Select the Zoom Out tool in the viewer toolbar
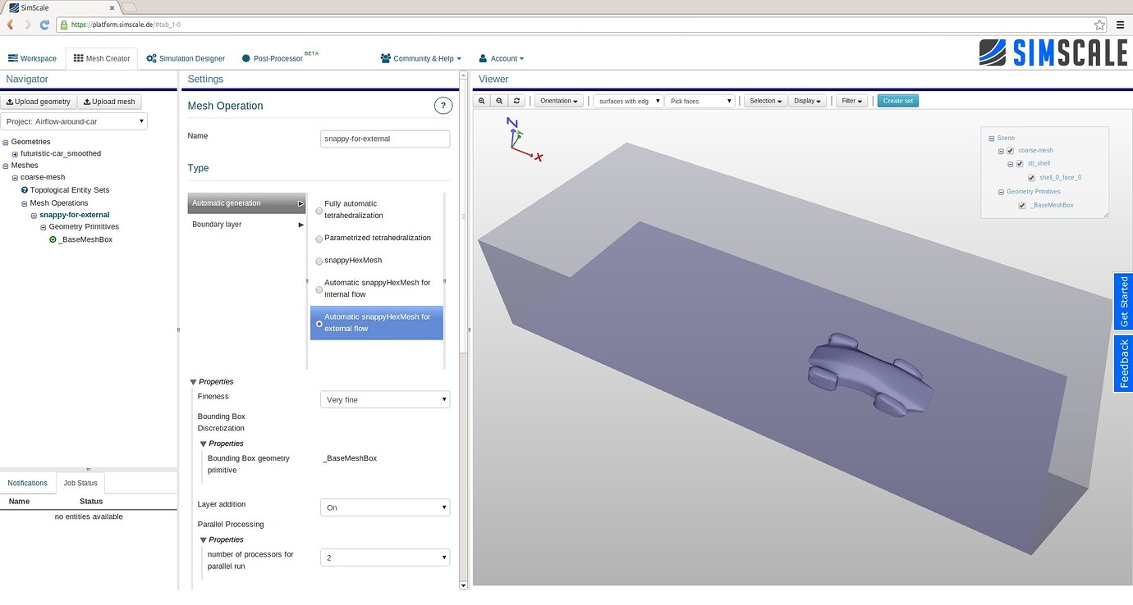 [x=499, y=100]
